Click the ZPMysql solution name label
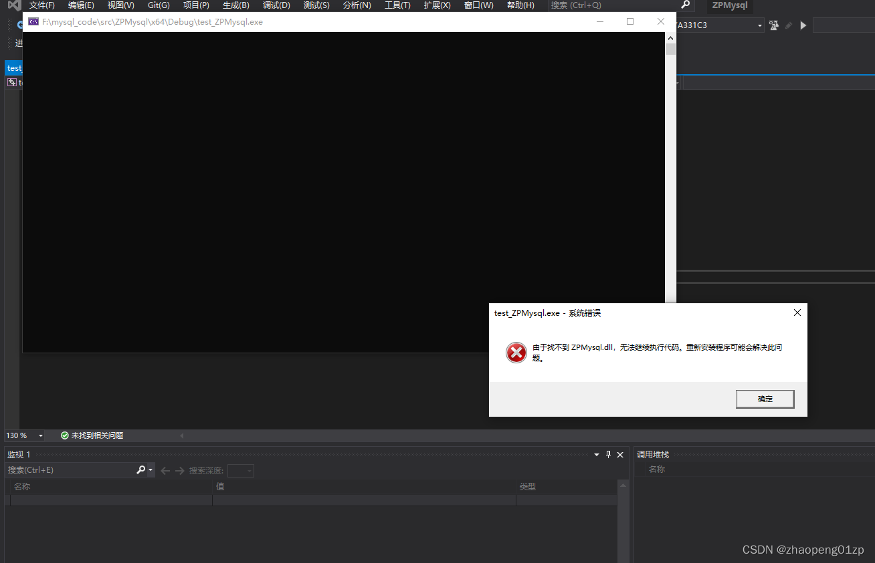 click(x=730, y=5)
